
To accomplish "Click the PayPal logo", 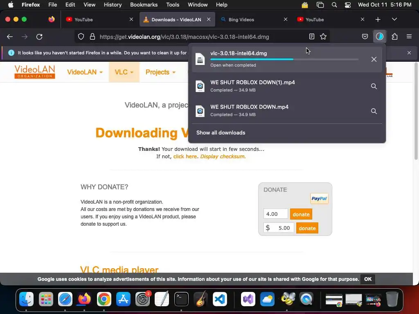I will [319, 198].
